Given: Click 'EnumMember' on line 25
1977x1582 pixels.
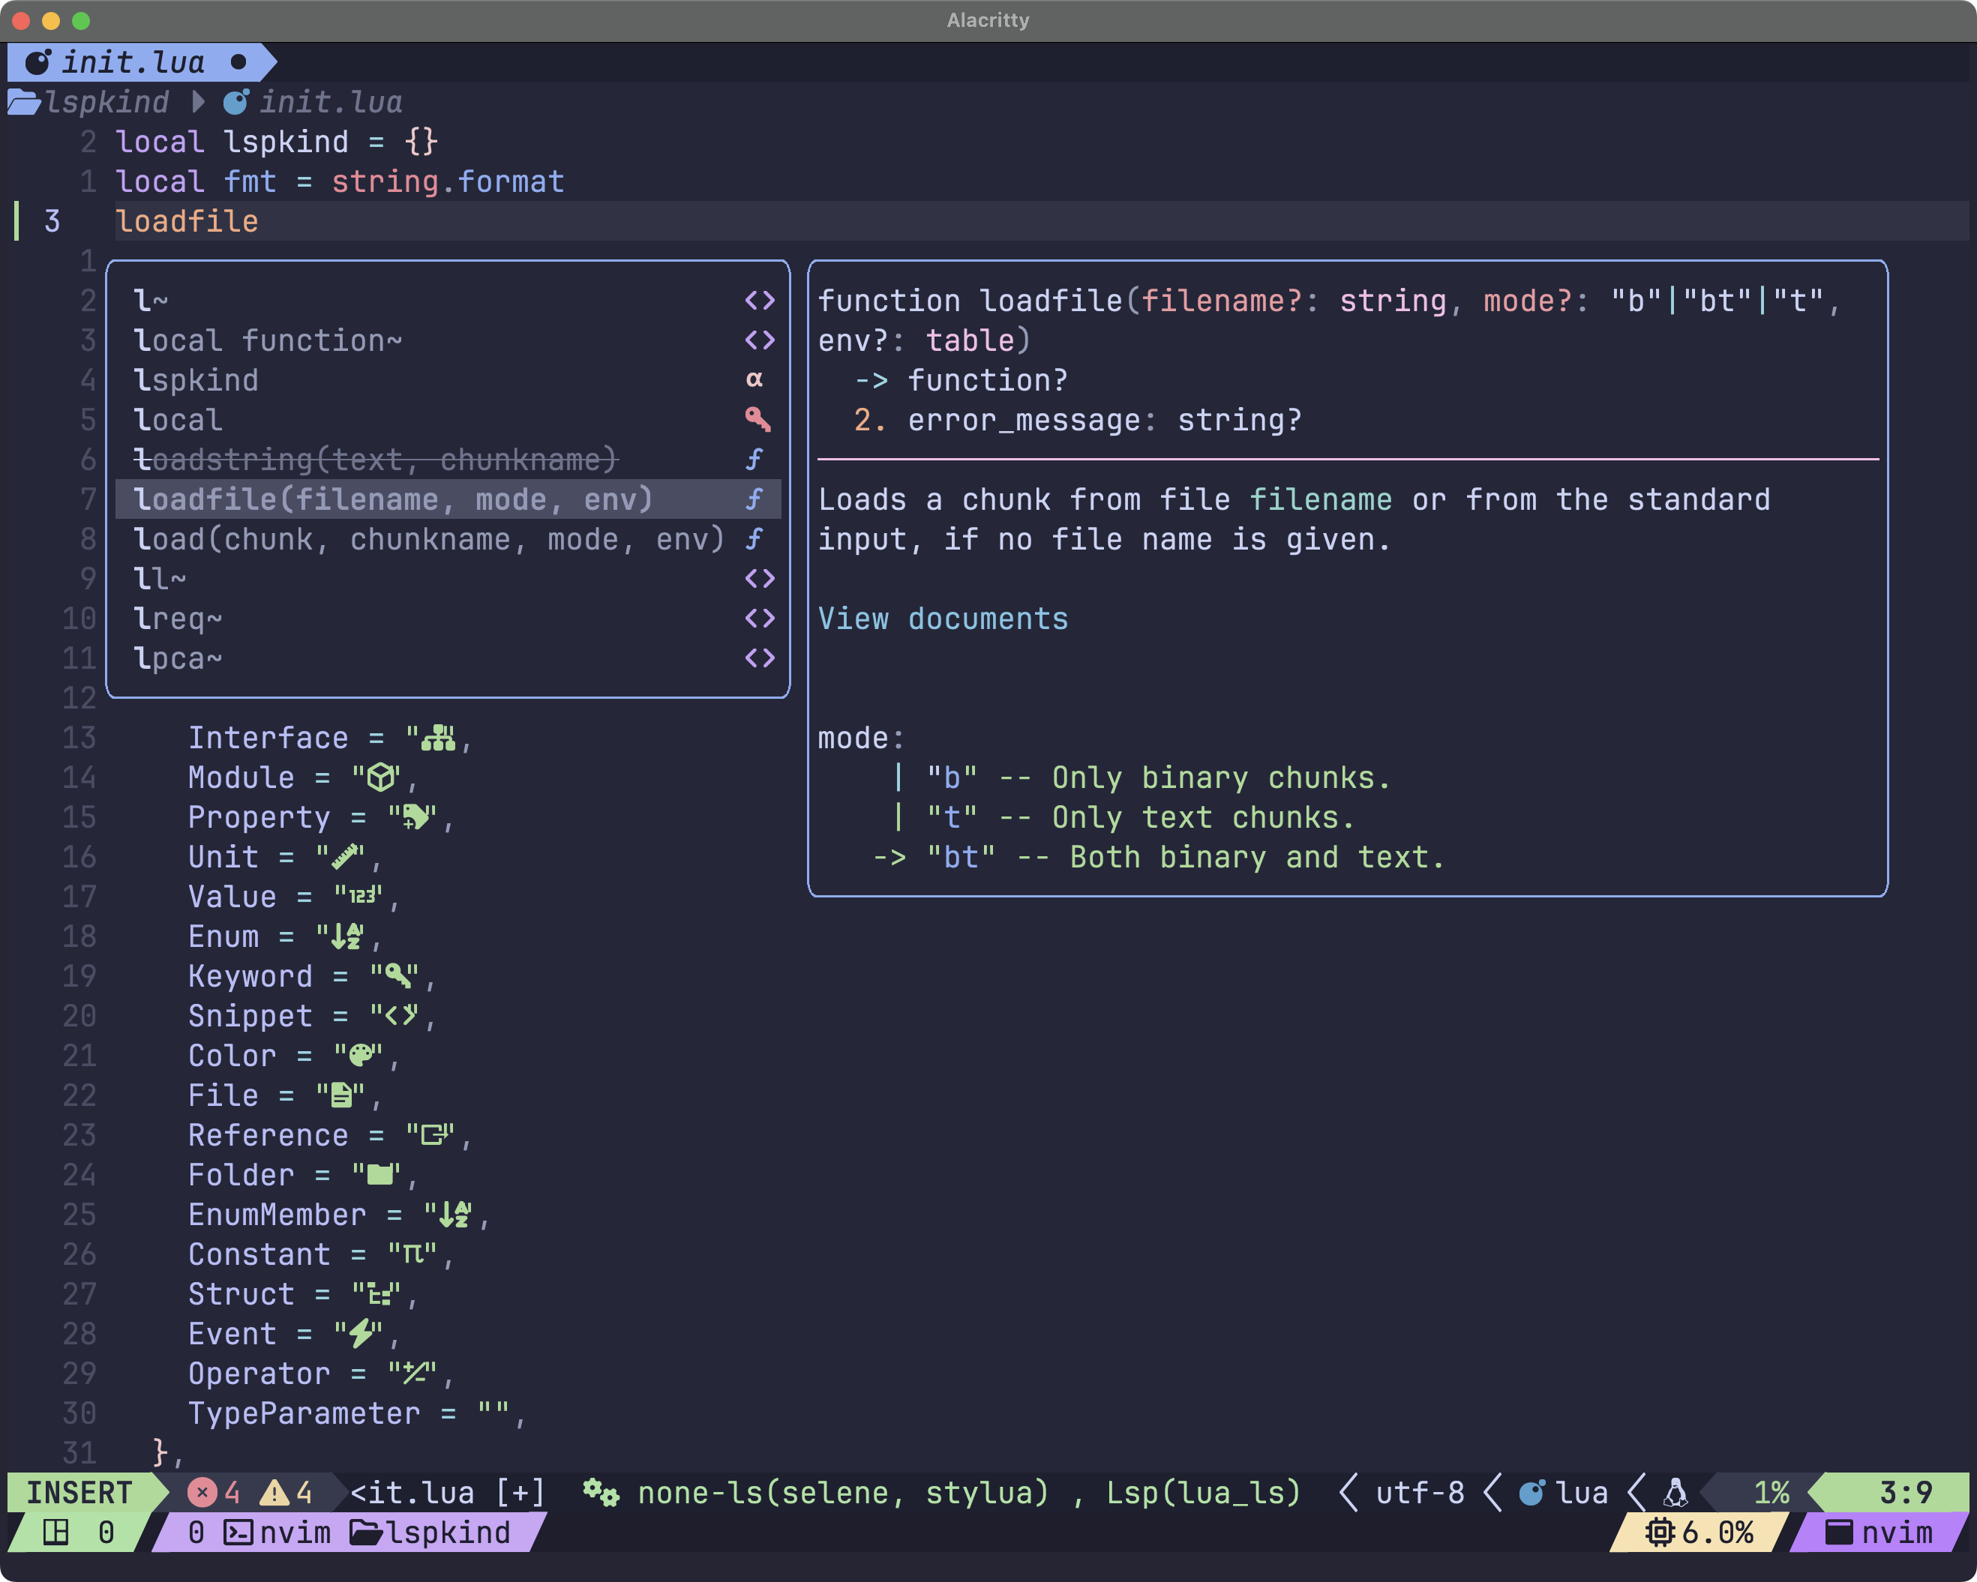Looking at the screenshot, I should click(277, 1214).
